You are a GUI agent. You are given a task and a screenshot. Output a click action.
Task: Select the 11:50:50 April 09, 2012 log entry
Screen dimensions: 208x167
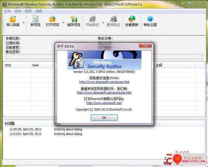click(x=46, y=129)
